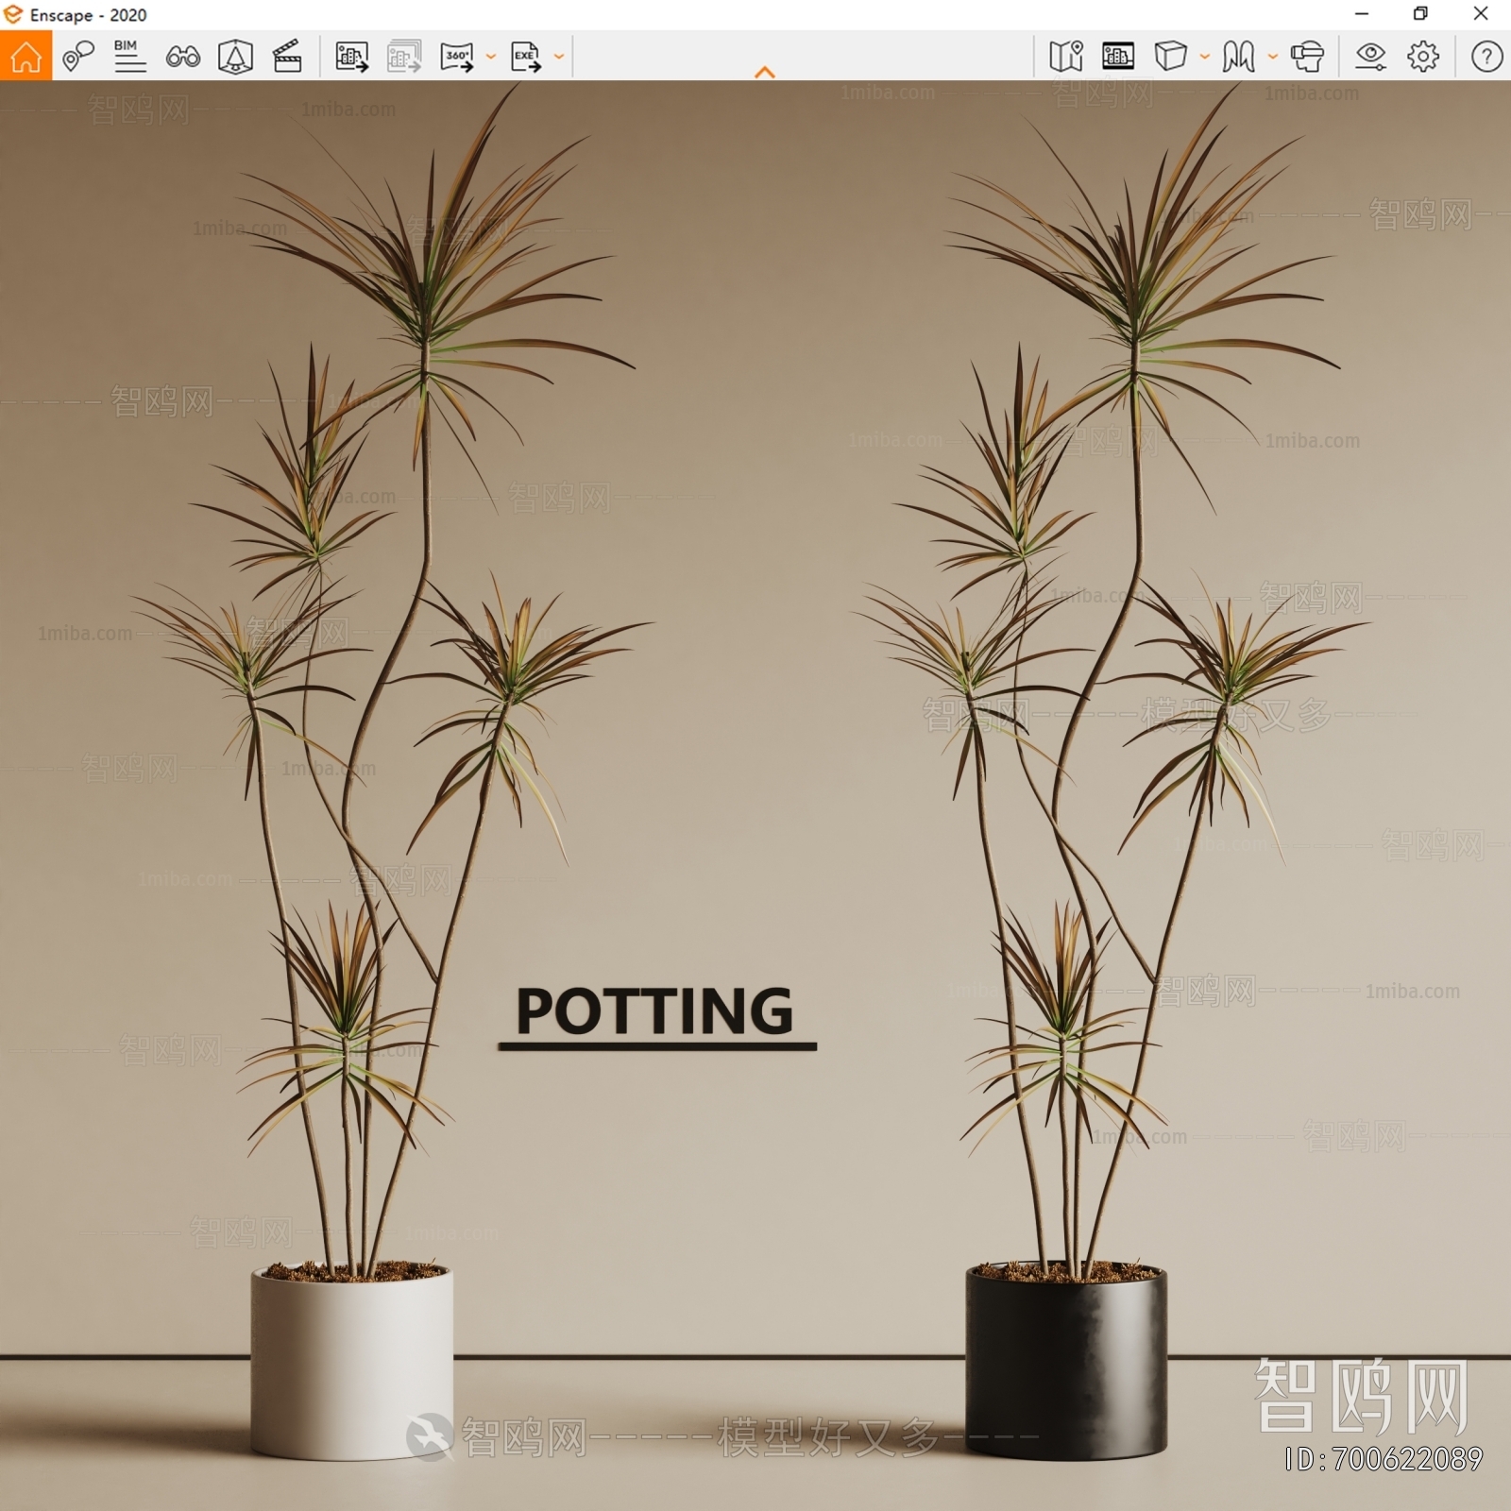The width and height of the screenshot is (1511, 1511).
Task: Enable the virtual reality headset mode
Action: tap(1307, 57)
